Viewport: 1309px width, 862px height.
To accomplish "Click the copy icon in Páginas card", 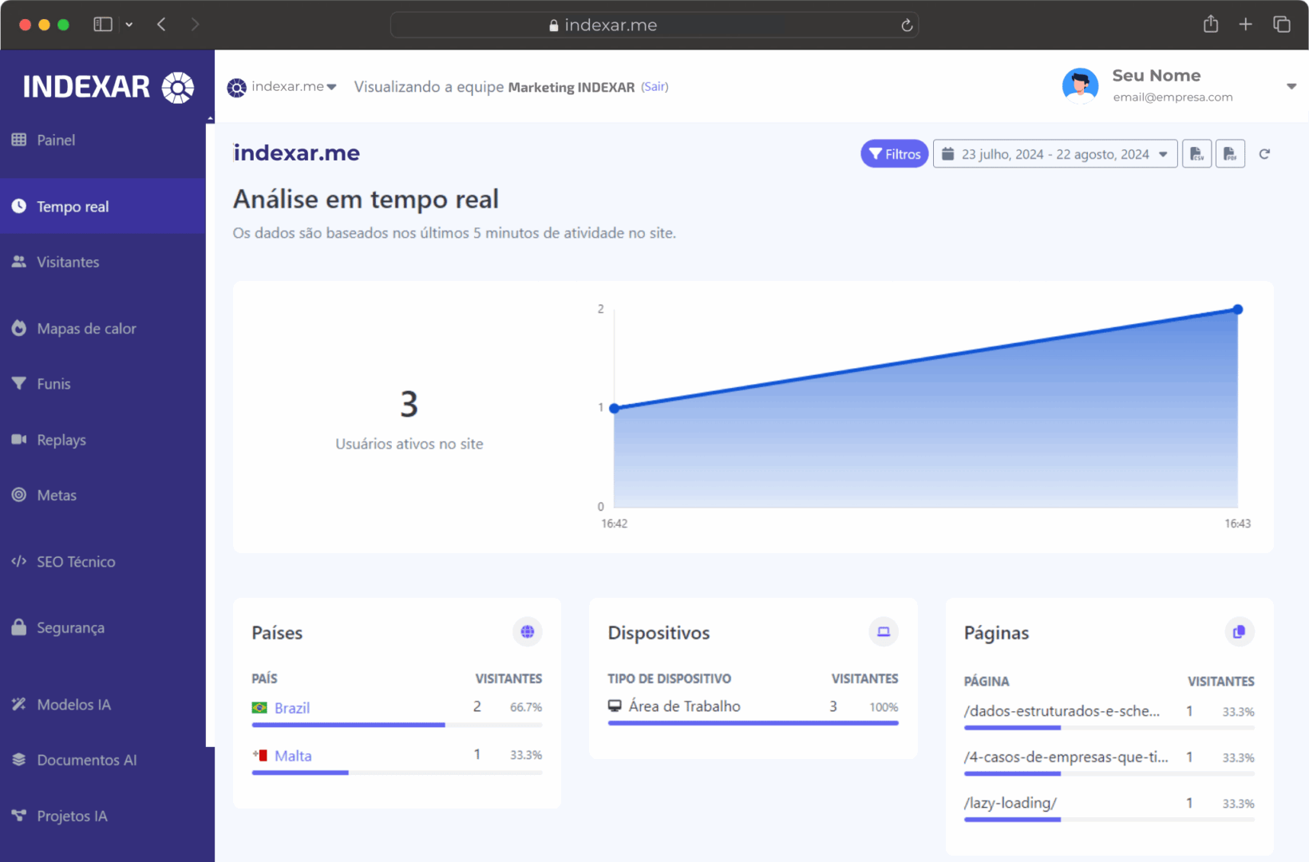I will [1239, 632].
